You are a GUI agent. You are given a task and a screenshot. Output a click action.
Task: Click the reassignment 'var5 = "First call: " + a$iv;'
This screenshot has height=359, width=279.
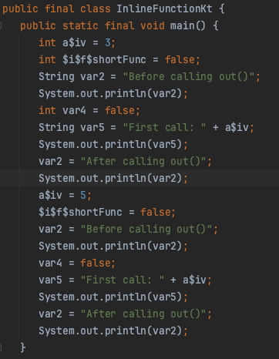[x=125, y=280]
